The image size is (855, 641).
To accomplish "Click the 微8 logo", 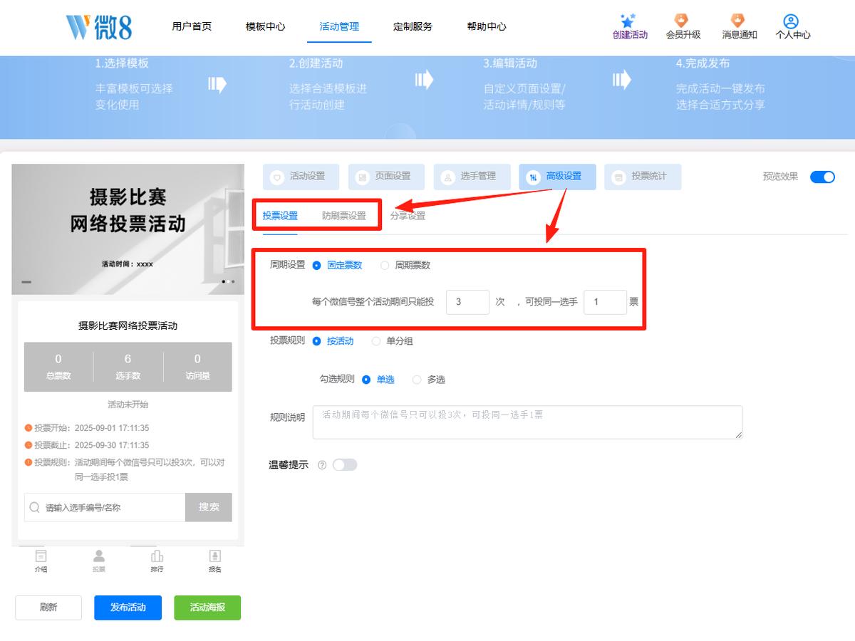I will point(99,26).
